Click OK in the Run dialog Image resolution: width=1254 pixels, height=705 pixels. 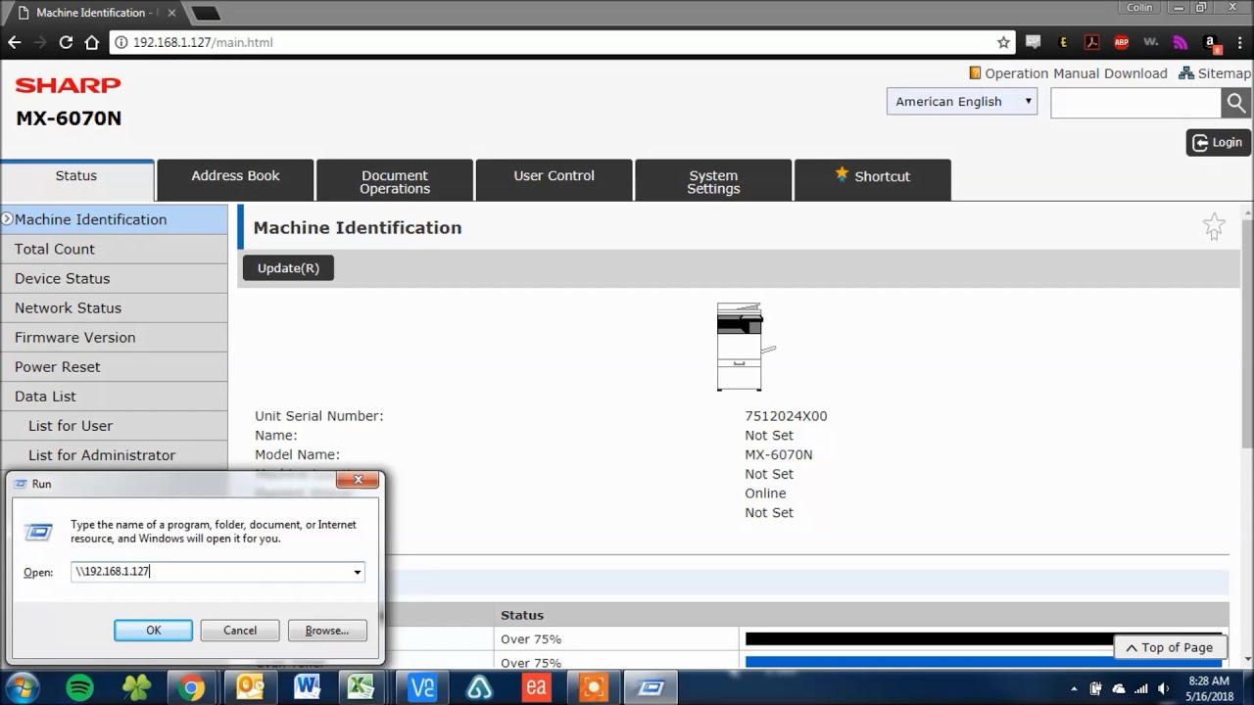pos(154,631)
